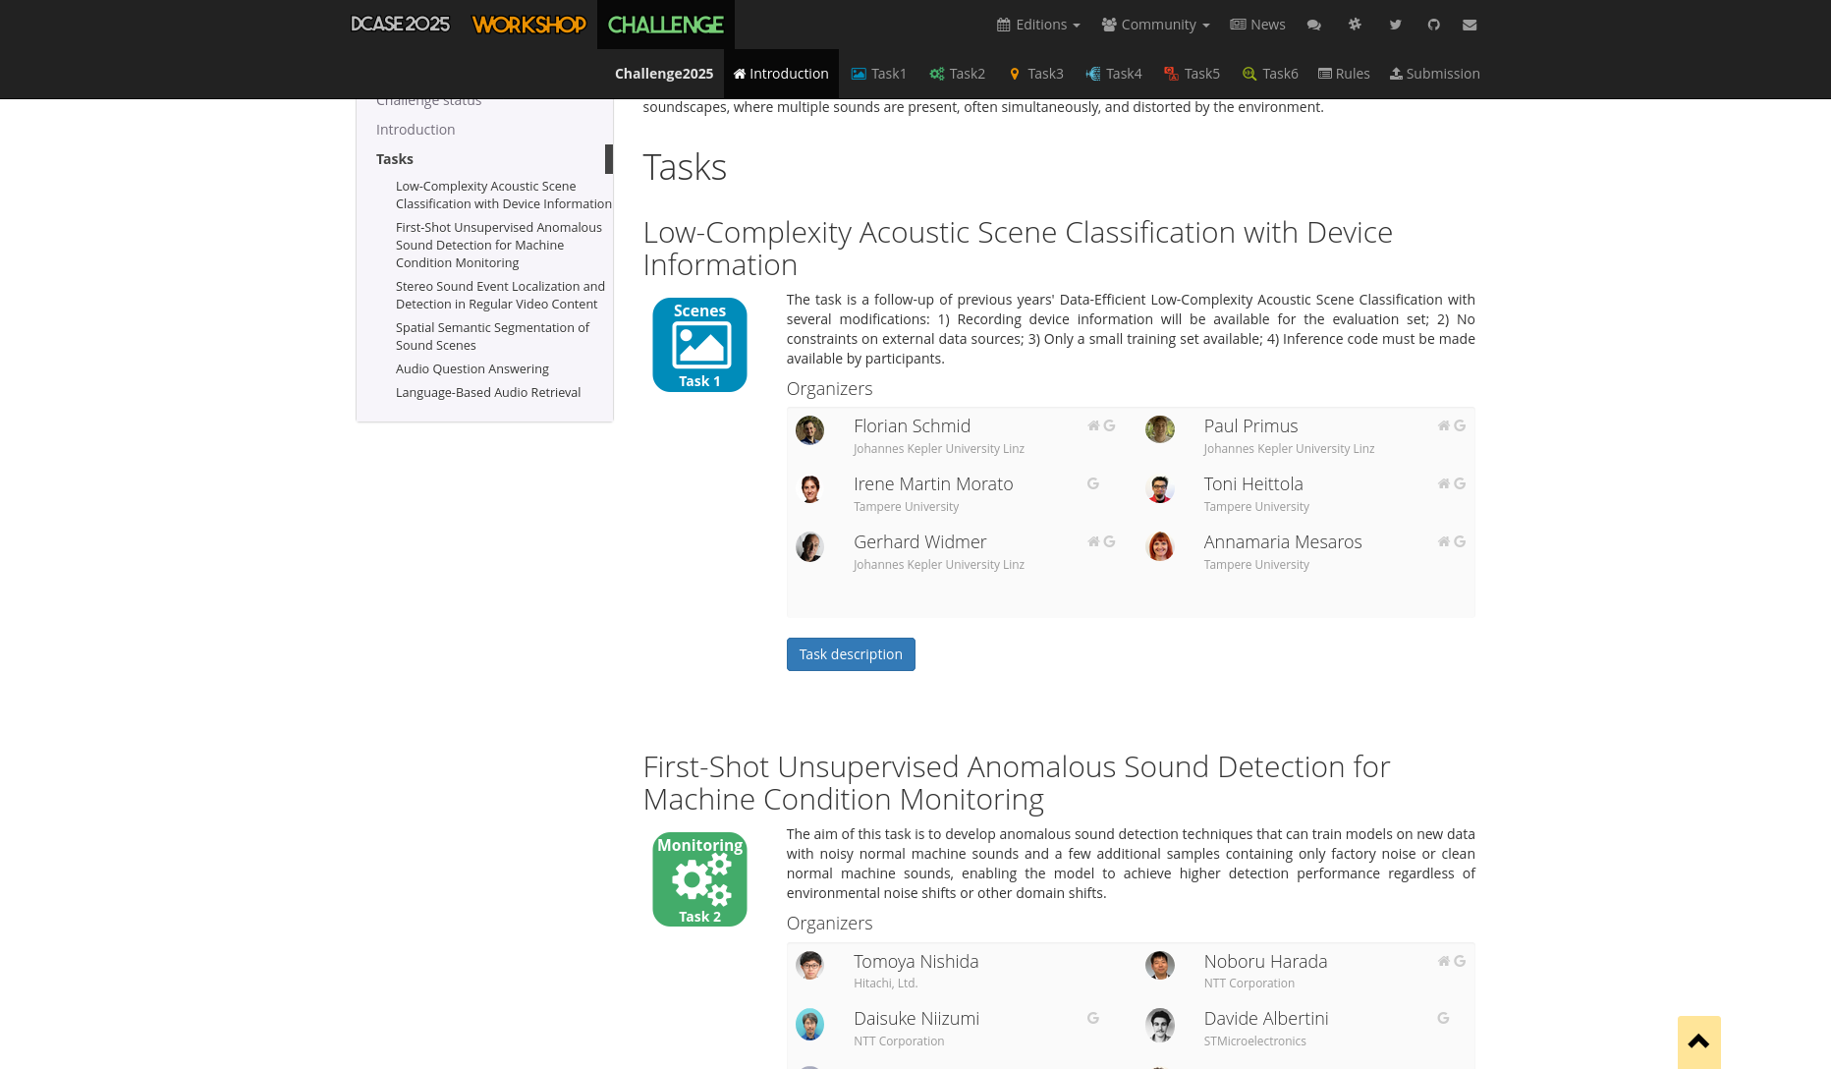
Task: Open the News page
Action: pos(1257,25)
